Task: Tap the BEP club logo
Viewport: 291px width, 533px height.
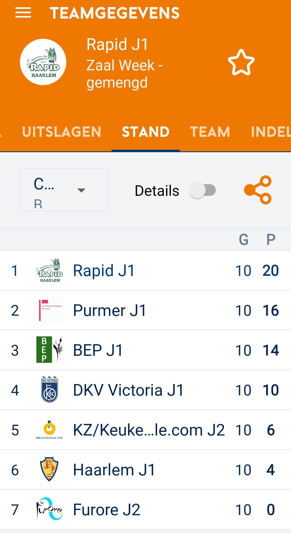Action: click(50, 350)
